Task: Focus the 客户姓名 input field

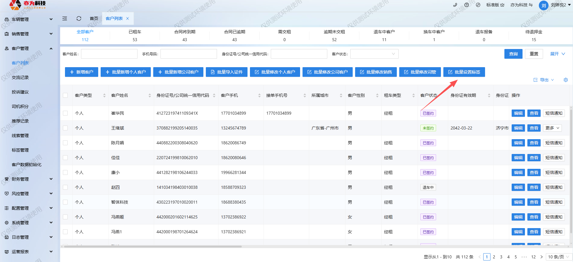Action: click(109, 54)
